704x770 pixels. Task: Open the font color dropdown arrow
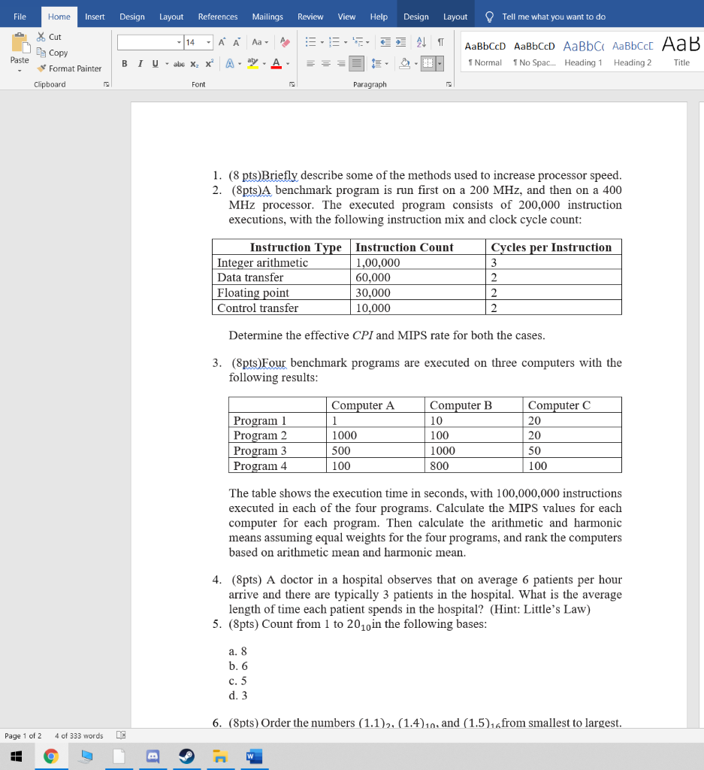click(x=286, y=64)
